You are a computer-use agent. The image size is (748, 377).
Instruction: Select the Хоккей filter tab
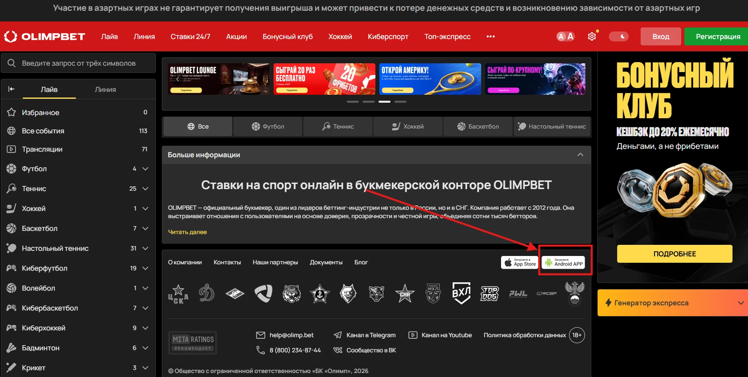[x=408, y=127]
